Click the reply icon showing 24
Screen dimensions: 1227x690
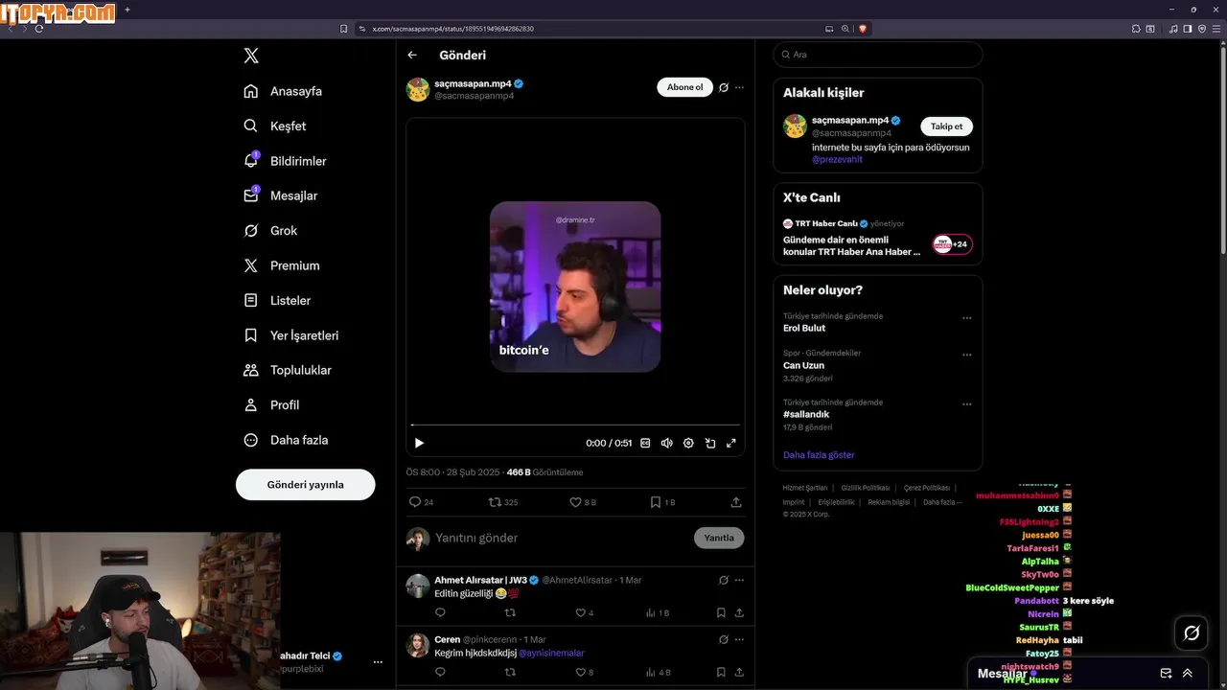tap(421, 502)
